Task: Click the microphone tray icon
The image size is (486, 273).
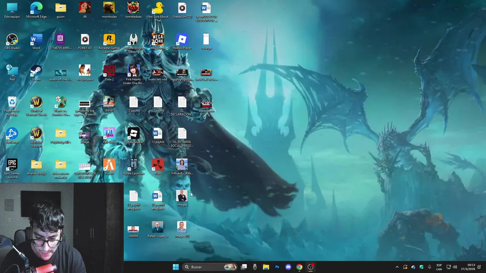Action: point(429,267)
